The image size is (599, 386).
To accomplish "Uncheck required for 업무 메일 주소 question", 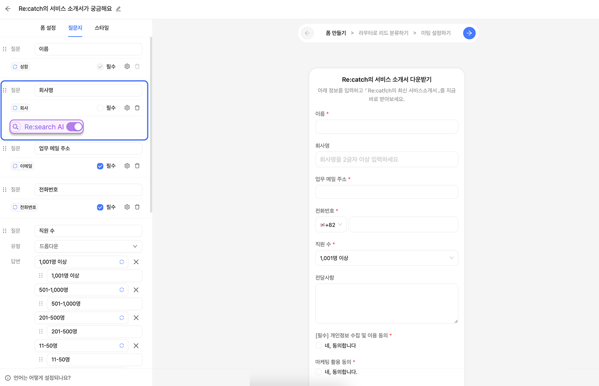I will 100,166.
